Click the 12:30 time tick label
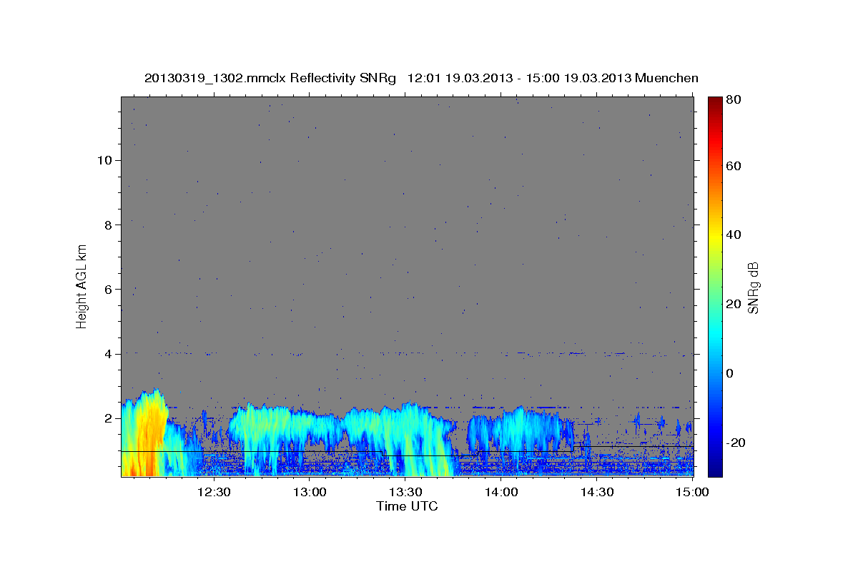The height and width of the screenshot is (572, 858). point(214,492)
